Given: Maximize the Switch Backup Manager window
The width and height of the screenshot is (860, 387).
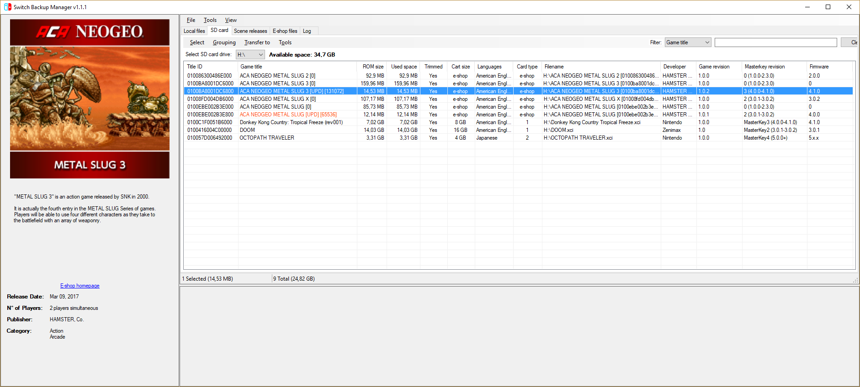Looking at the screenshot, I should [x=828, y=7].
